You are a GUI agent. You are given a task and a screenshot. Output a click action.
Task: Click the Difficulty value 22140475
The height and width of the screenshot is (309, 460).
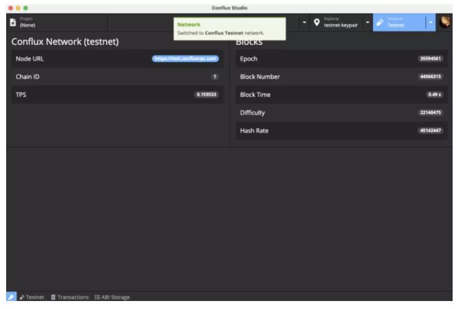pos(430,112)
